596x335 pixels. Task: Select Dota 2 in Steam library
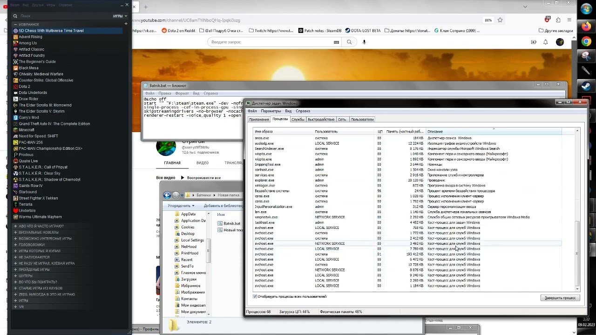[x=24, y=87]
